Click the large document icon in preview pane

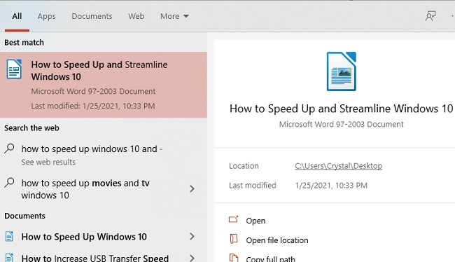point(342,71)
